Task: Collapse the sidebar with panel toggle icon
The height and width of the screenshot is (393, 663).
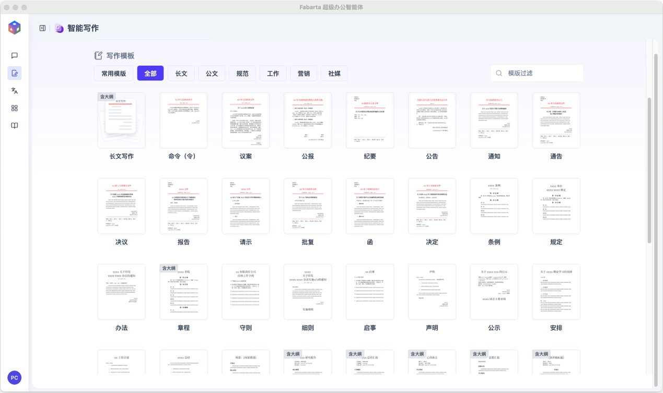Action: tap(42, 28)
